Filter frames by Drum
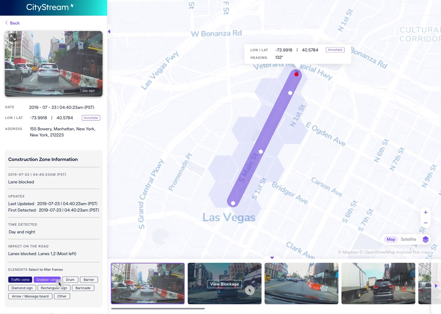Image resolution: width=441 pixels, height=314 pixels. (x=70, y=280)
